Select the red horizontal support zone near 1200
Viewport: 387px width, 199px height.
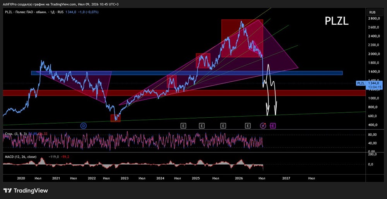pyautogui.click(x=184, y=93)
